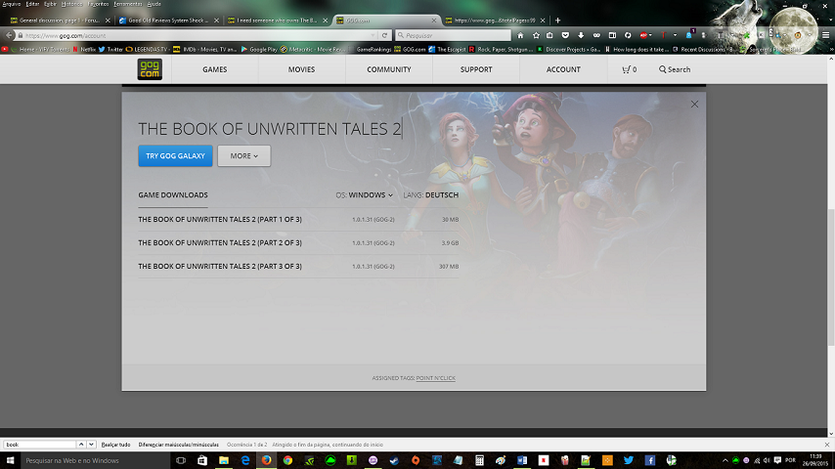Open Steam from the taskbar
The width and height of the screenshot is (835, 469).
[x=394, y=460]
